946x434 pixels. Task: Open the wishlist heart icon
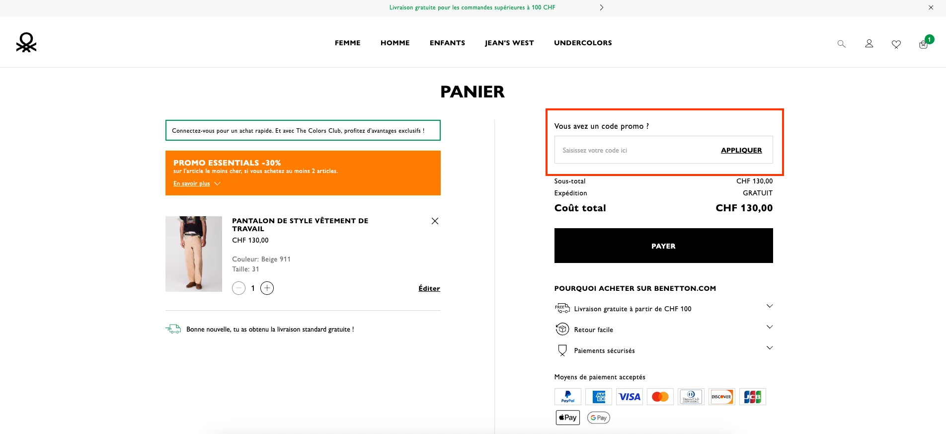pyautogui.click(x=896, y=44)
